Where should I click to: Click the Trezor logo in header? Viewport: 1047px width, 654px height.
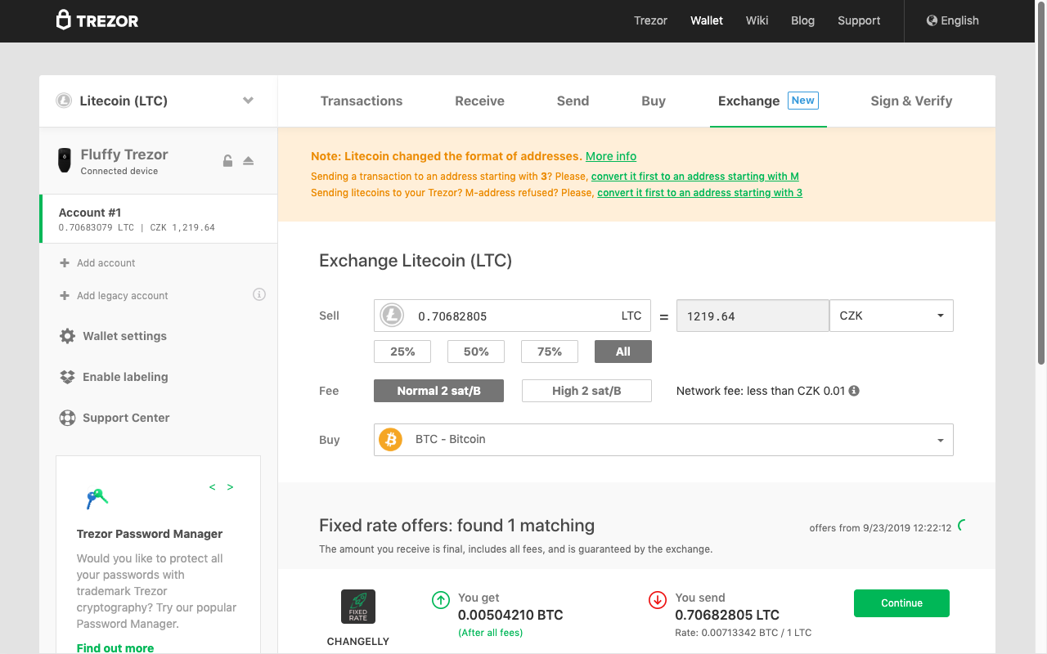point(97,20)
